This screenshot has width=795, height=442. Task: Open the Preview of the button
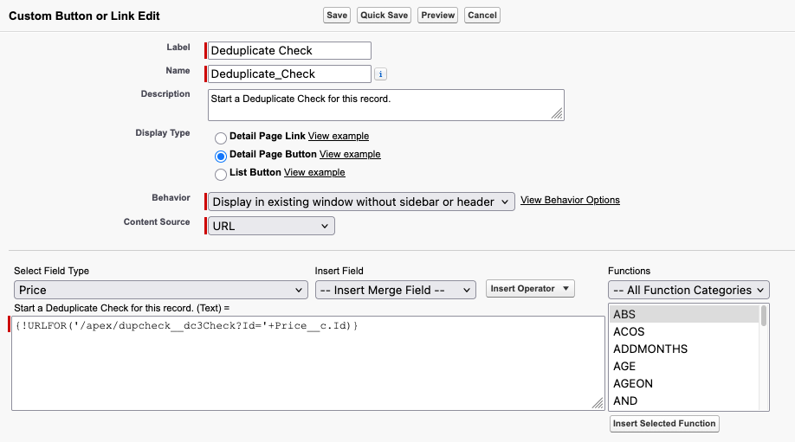tap(437, 16)
